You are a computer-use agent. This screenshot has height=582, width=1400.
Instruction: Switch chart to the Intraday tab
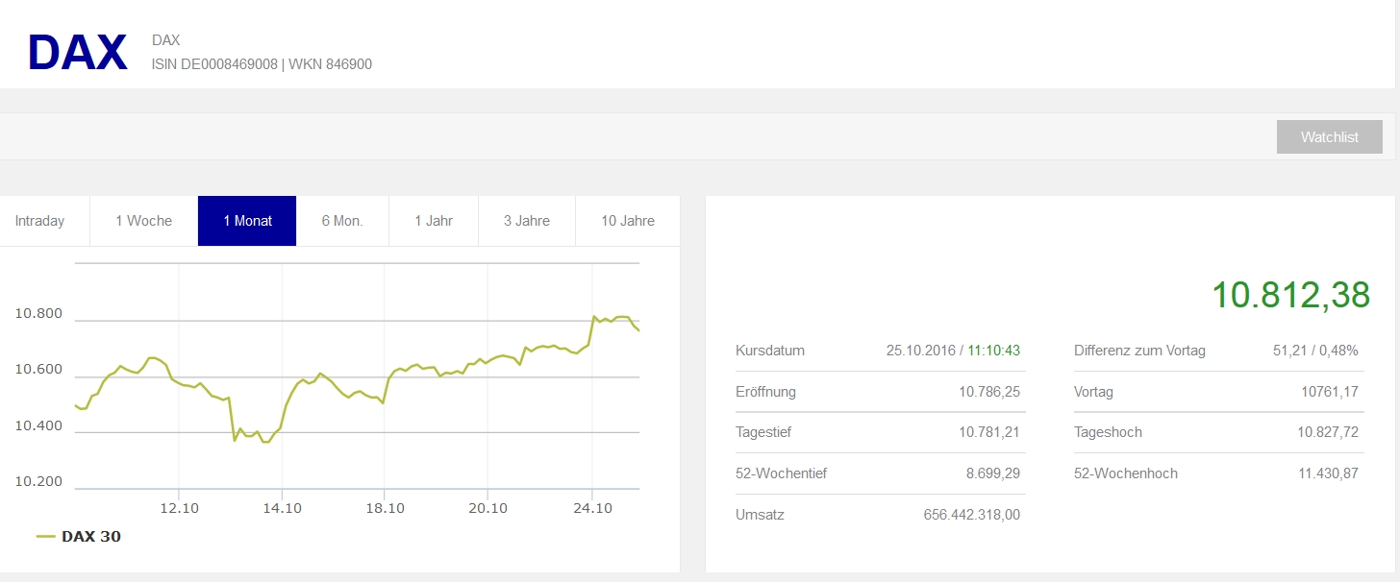coord(40,221)
